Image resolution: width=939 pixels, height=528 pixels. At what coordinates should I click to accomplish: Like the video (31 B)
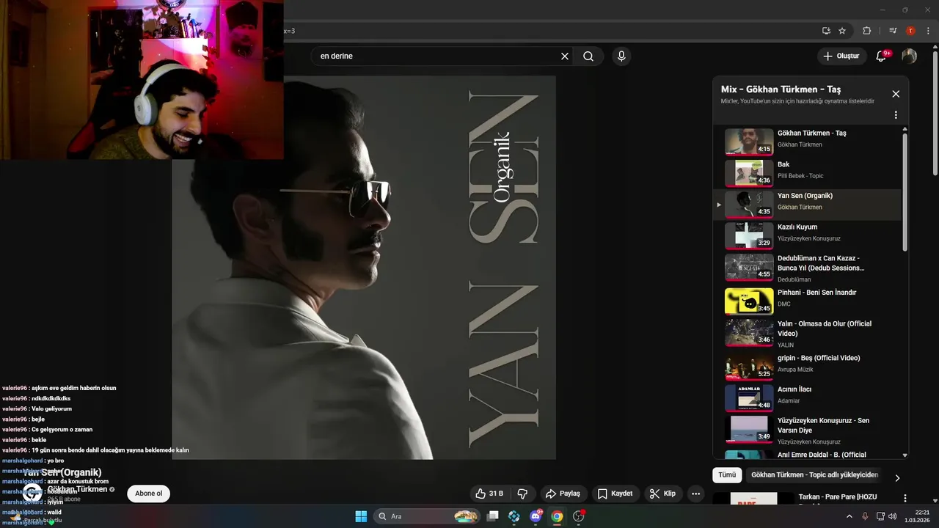coord(489,494)
